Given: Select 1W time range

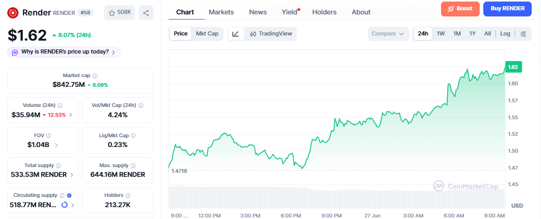Looking at the screenshot, I should pos(441,34).
